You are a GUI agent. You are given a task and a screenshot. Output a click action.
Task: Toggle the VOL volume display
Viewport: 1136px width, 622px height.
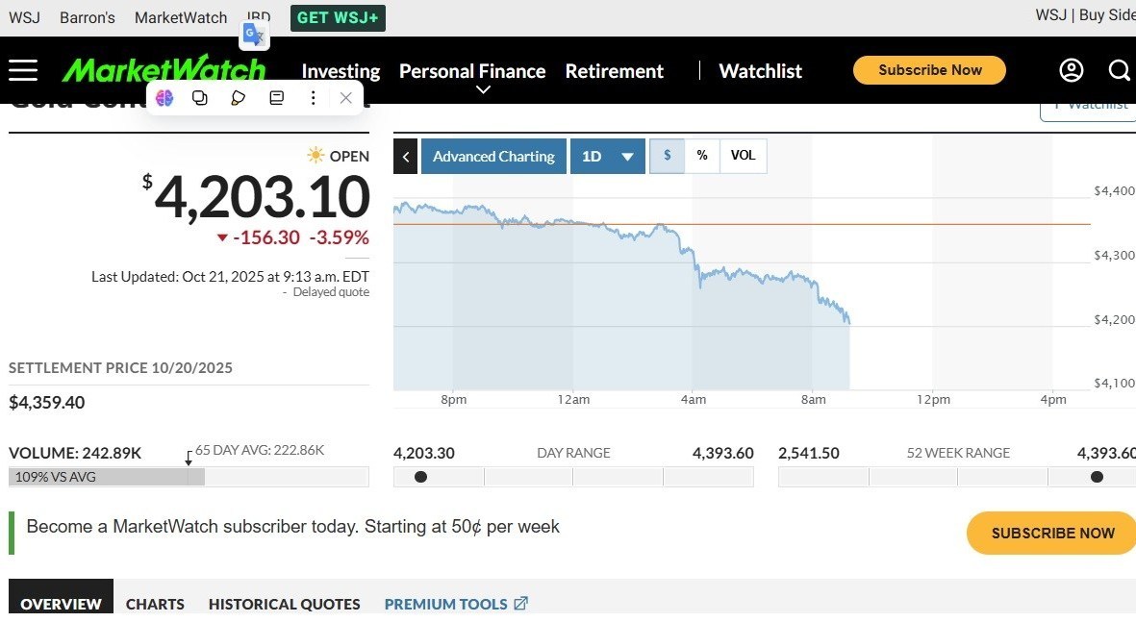(743, 156)
